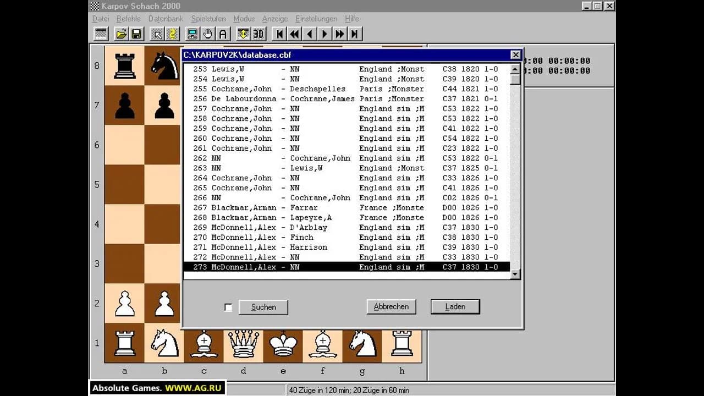704x396 pixels.
Task: Jump to last move button
Action: 354,34
